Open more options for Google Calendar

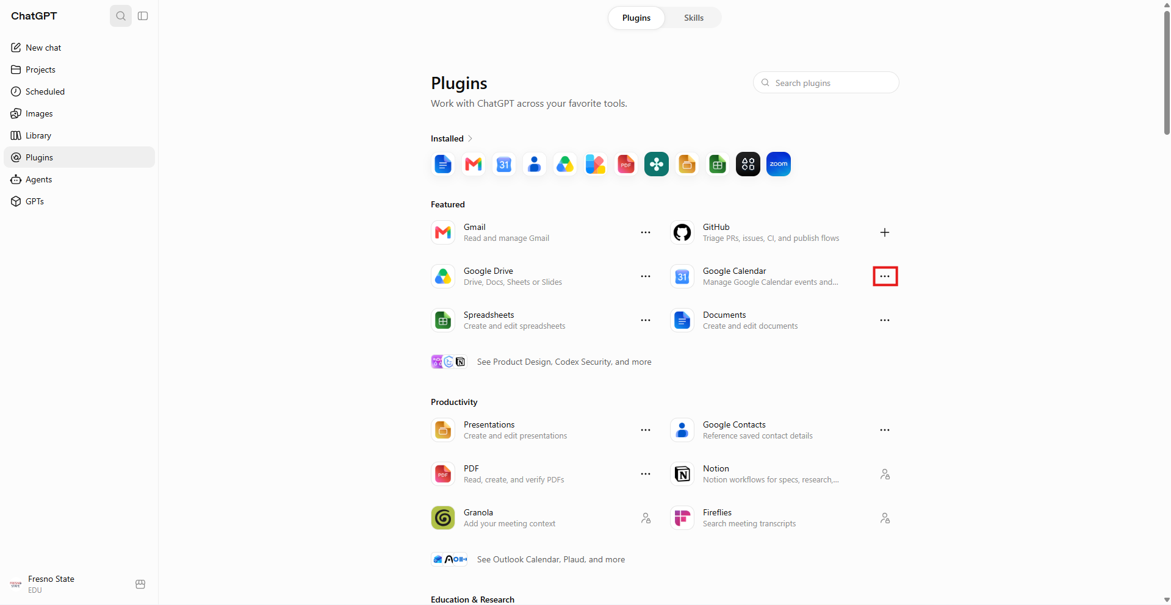[x=885, y=276]
